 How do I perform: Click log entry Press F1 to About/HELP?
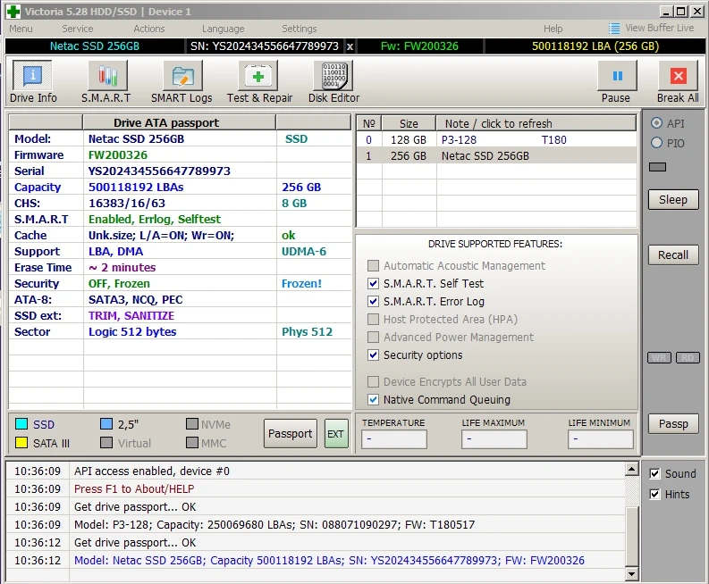(134, 488)
